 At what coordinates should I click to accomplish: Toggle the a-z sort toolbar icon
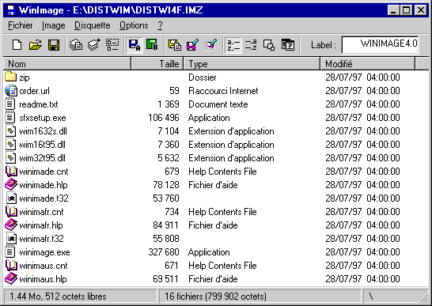tap(233, 45)
